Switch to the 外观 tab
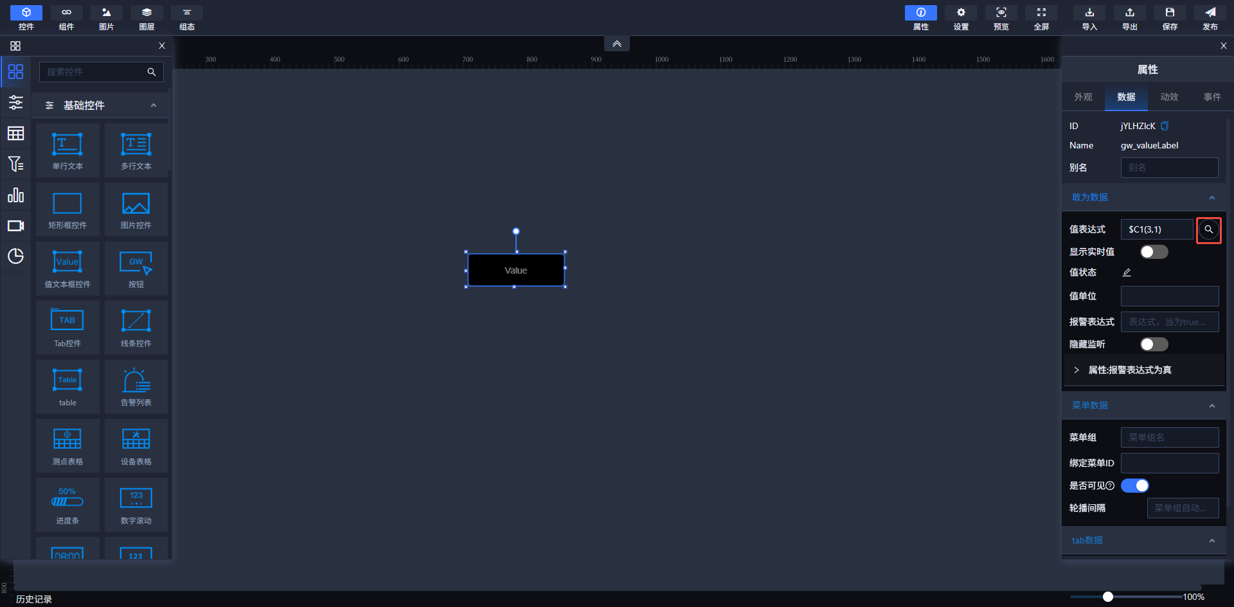 click(x=1083, y=97)
